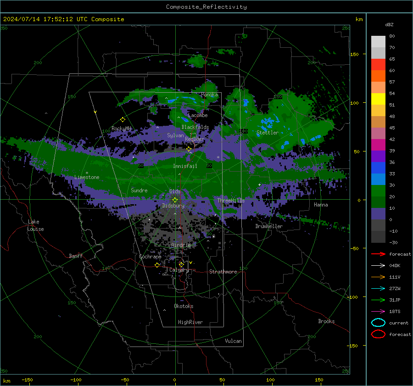Viewport: 413px width, 386px height.
Task: Click the Brooks city label
Action: (326, 321)
